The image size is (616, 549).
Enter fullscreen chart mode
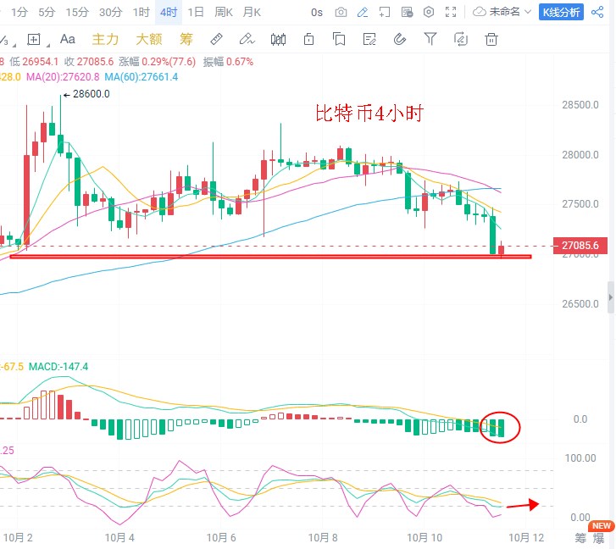coord(451,13)
